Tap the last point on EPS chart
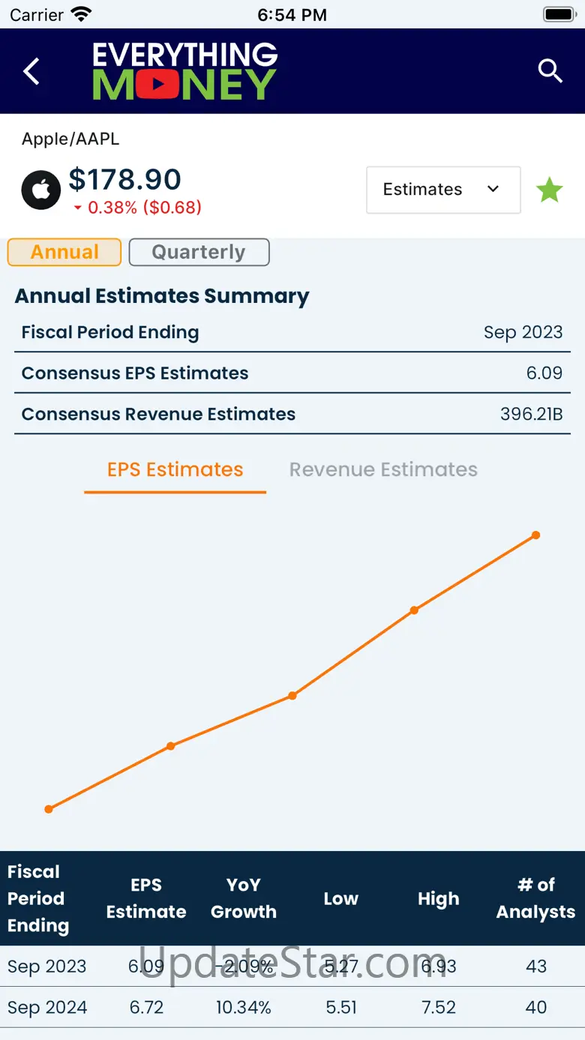Screen dimensions: 585x1040 (535, 535)
